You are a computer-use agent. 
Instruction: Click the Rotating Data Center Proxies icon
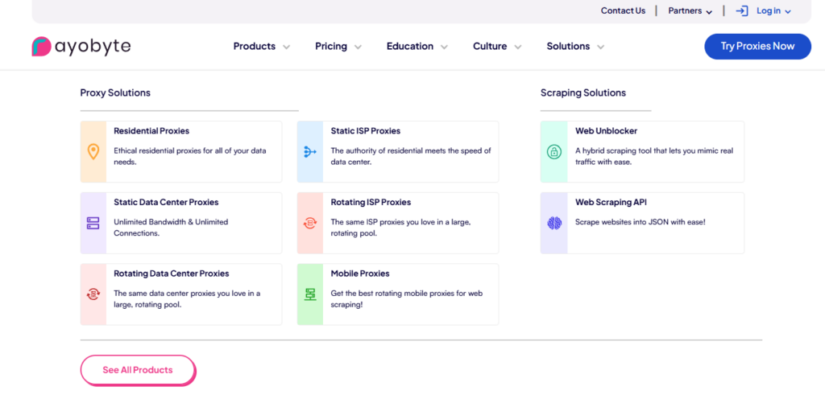(x=93, y=294)
